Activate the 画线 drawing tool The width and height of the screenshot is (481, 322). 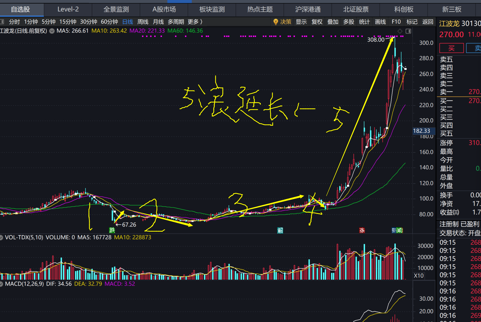coord(380,22)
